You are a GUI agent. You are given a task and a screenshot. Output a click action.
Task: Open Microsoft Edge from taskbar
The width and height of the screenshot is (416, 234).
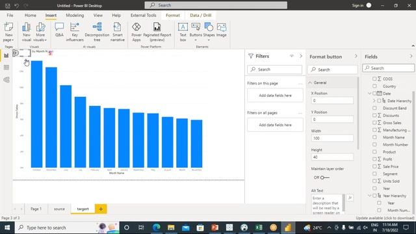(156, 227)
